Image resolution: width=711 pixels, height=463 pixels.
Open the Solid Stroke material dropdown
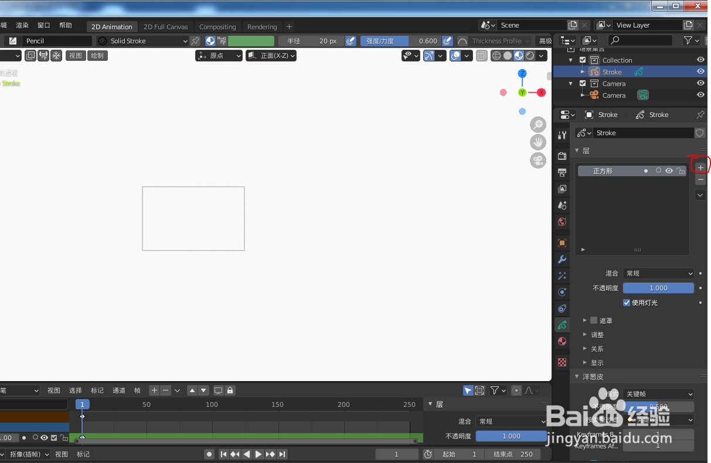[142, 41]
